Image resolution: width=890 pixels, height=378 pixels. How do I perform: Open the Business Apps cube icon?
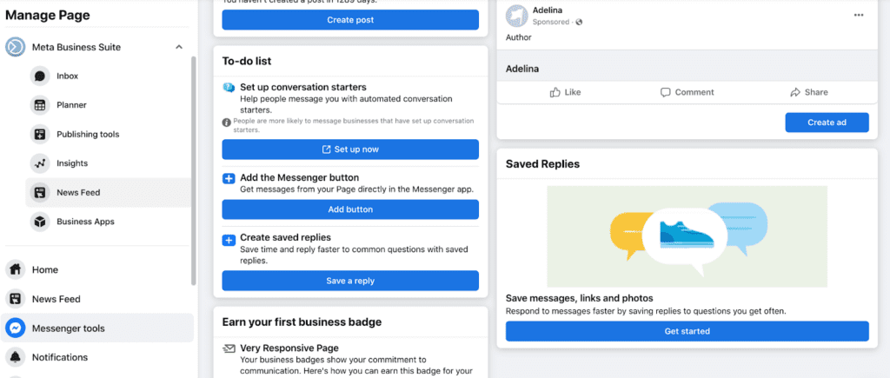(x=40, y=222)
